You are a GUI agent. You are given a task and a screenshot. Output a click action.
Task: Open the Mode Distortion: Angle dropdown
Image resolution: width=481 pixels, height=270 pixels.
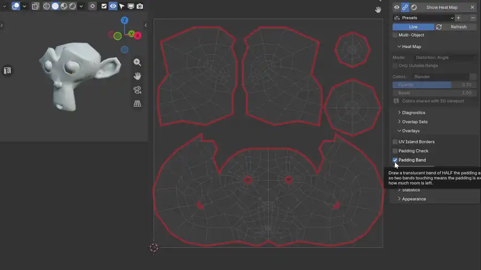click(x=445, y=58)
